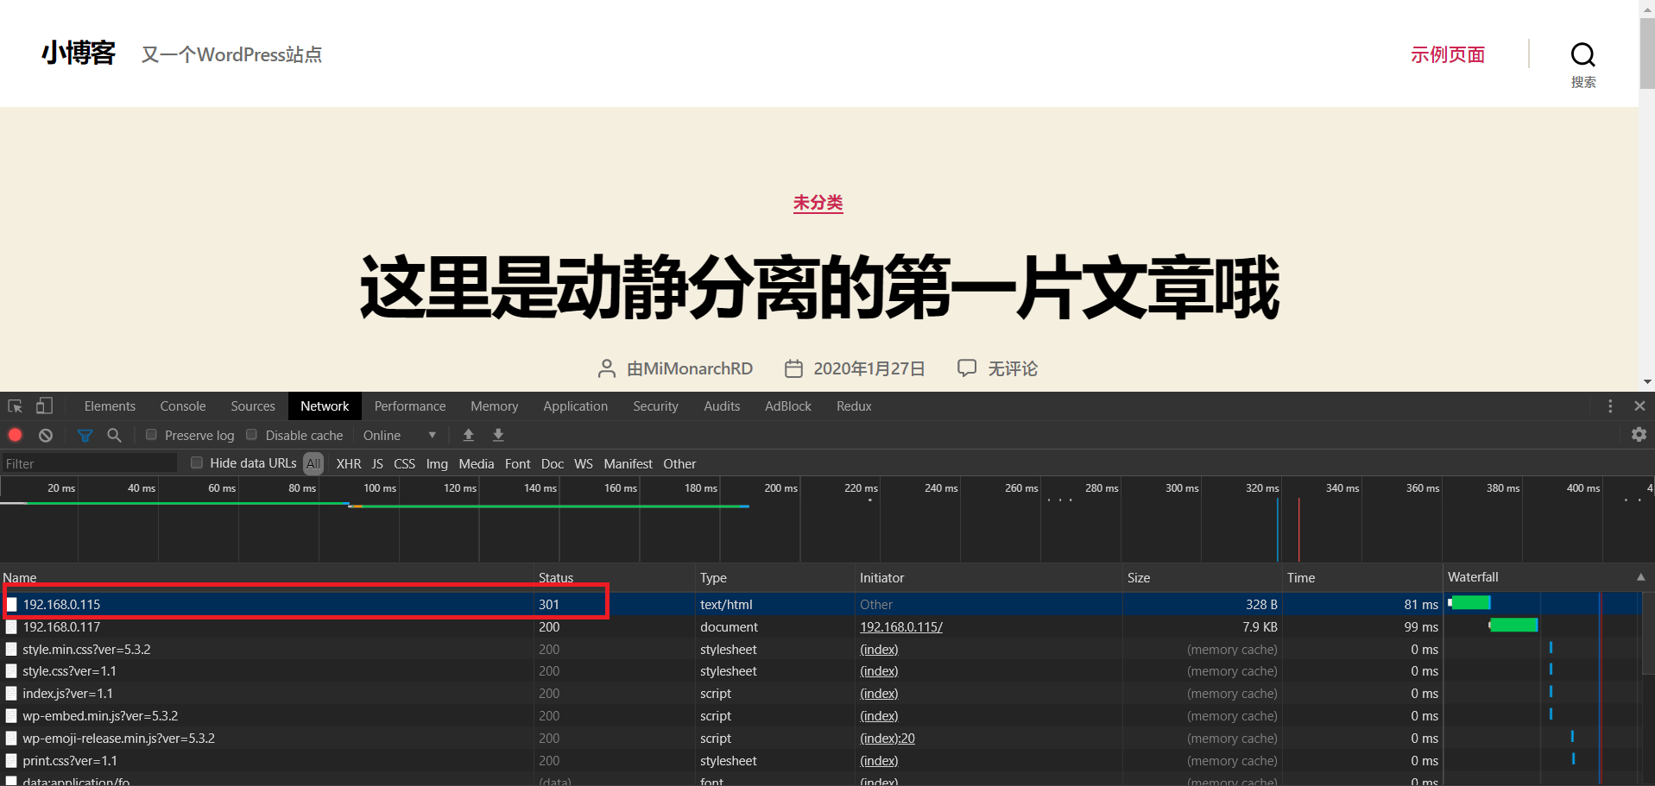Click the page vertical scrollbar thumb
The height and width of the screenshot is (786, 1655).
coord(1647,53)
